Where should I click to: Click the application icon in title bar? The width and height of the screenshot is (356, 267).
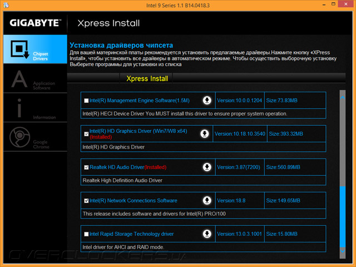[6, 5]
